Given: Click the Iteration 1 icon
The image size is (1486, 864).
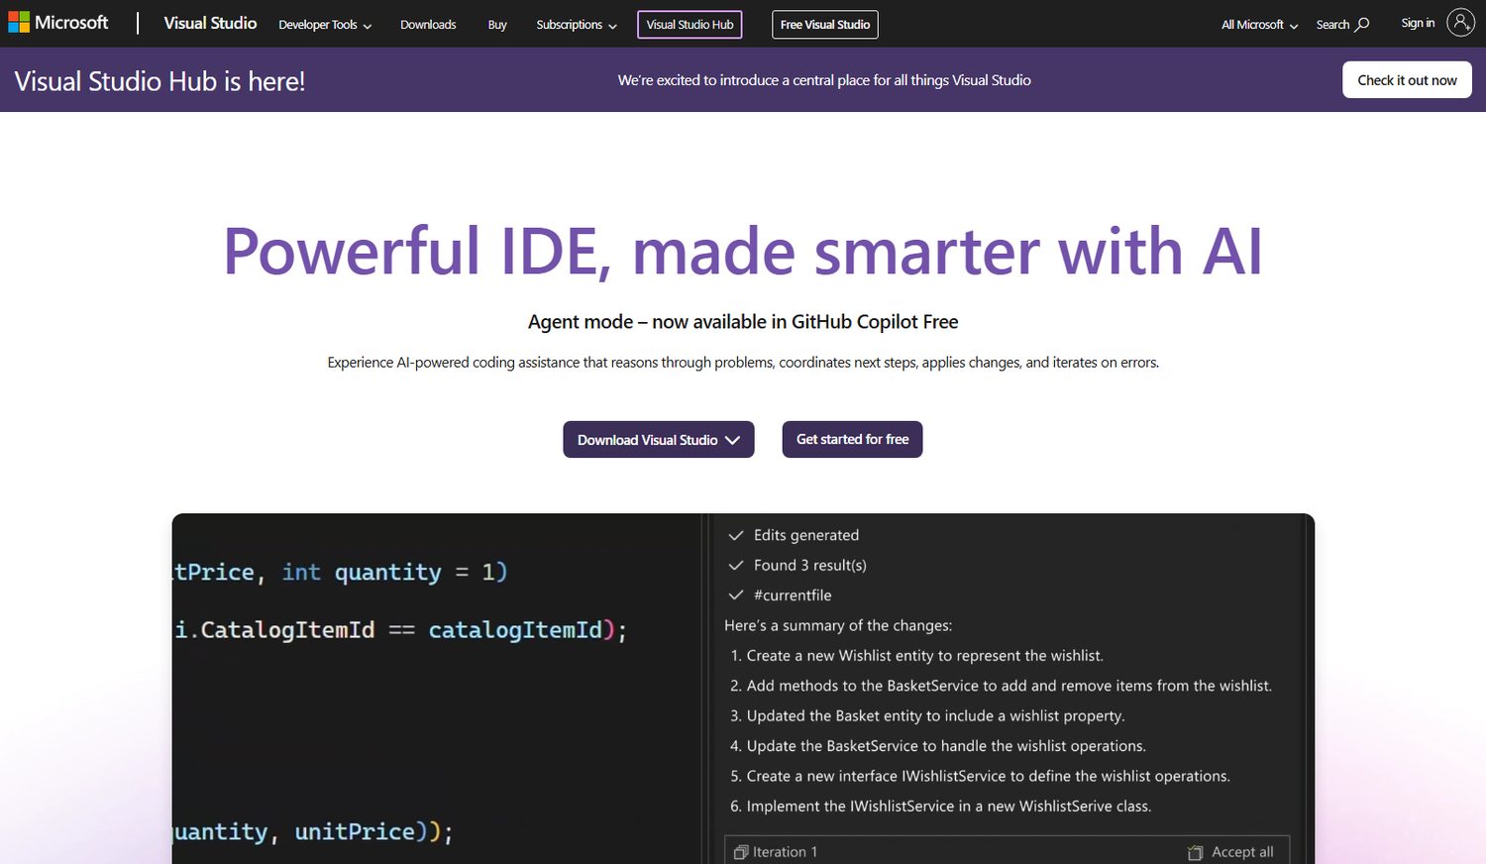Looking at the screenshot, I should click(x=740, y=852).
